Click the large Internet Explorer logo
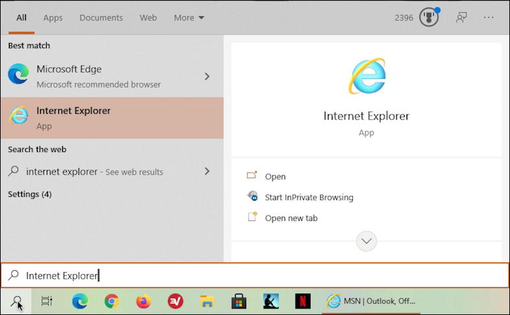Screen dimensions: 510x315 pyautogui.click(x=367, y=76)
